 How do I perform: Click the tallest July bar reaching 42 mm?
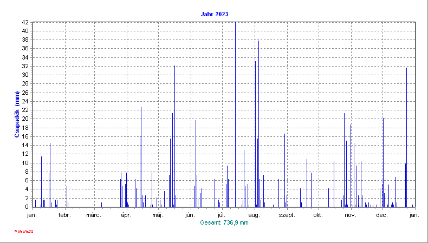pyautogui.click(x=235, y=115)
